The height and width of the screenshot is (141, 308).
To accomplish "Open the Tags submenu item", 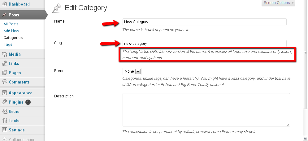I will point(8,45).
